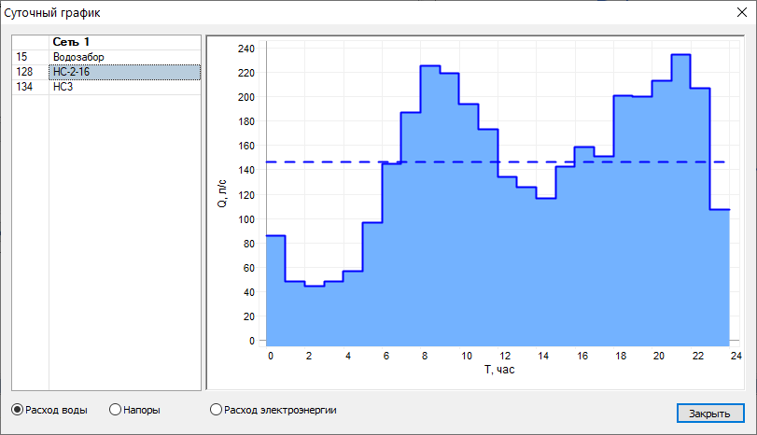Select the Расход воды radio button
The height and width of the screenshot is (435, 757).
point(18,409)
